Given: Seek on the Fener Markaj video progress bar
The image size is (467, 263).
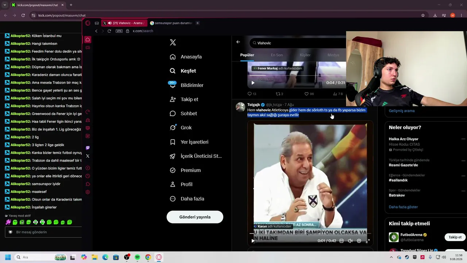Looking at the screenshot, I should tap(297, 76).
